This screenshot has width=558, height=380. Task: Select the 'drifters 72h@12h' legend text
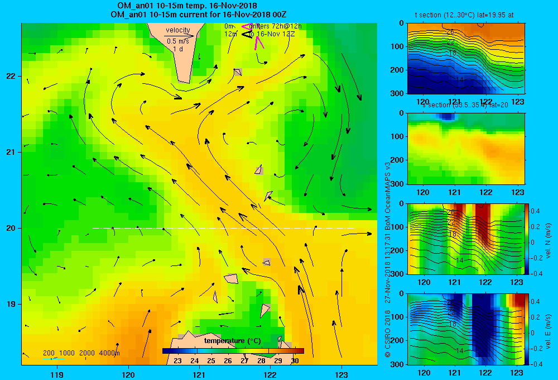pos(276,26)
